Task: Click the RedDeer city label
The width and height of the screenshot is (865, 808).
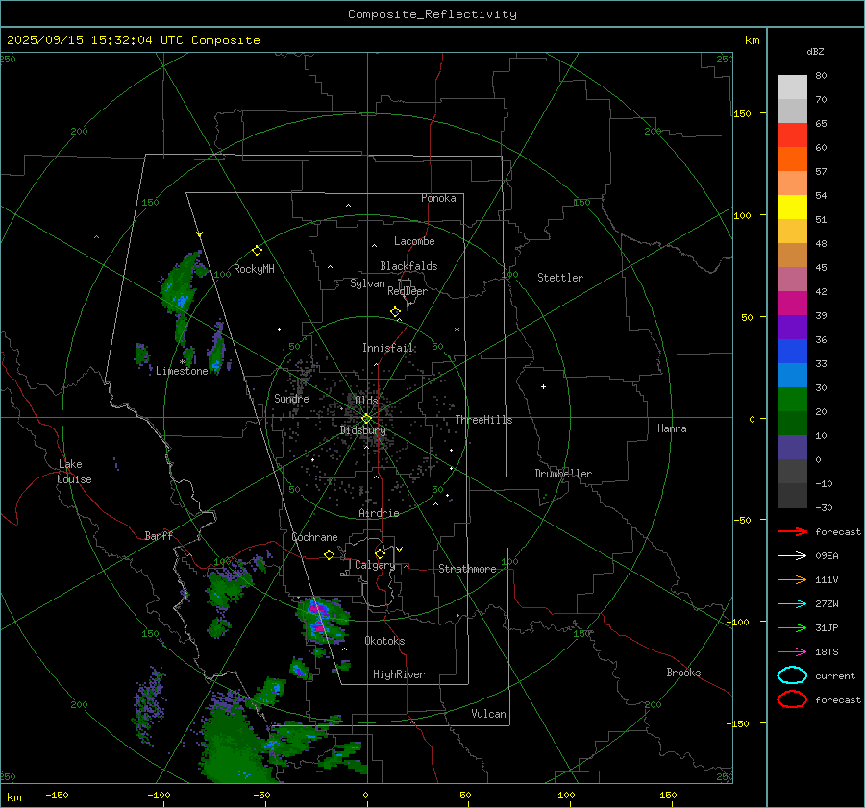Action: click(408, 291)
